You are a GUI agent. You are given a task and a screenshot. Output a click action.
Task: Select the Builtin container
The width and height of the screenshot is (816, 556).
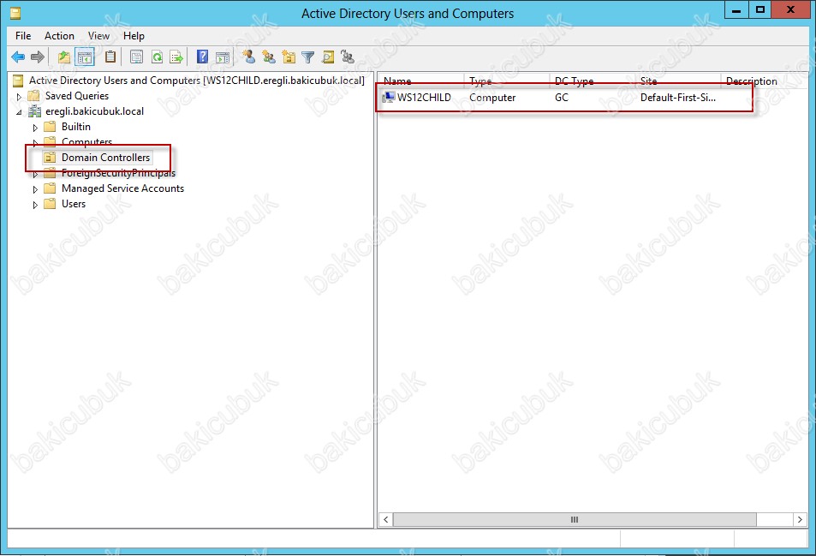76,127
